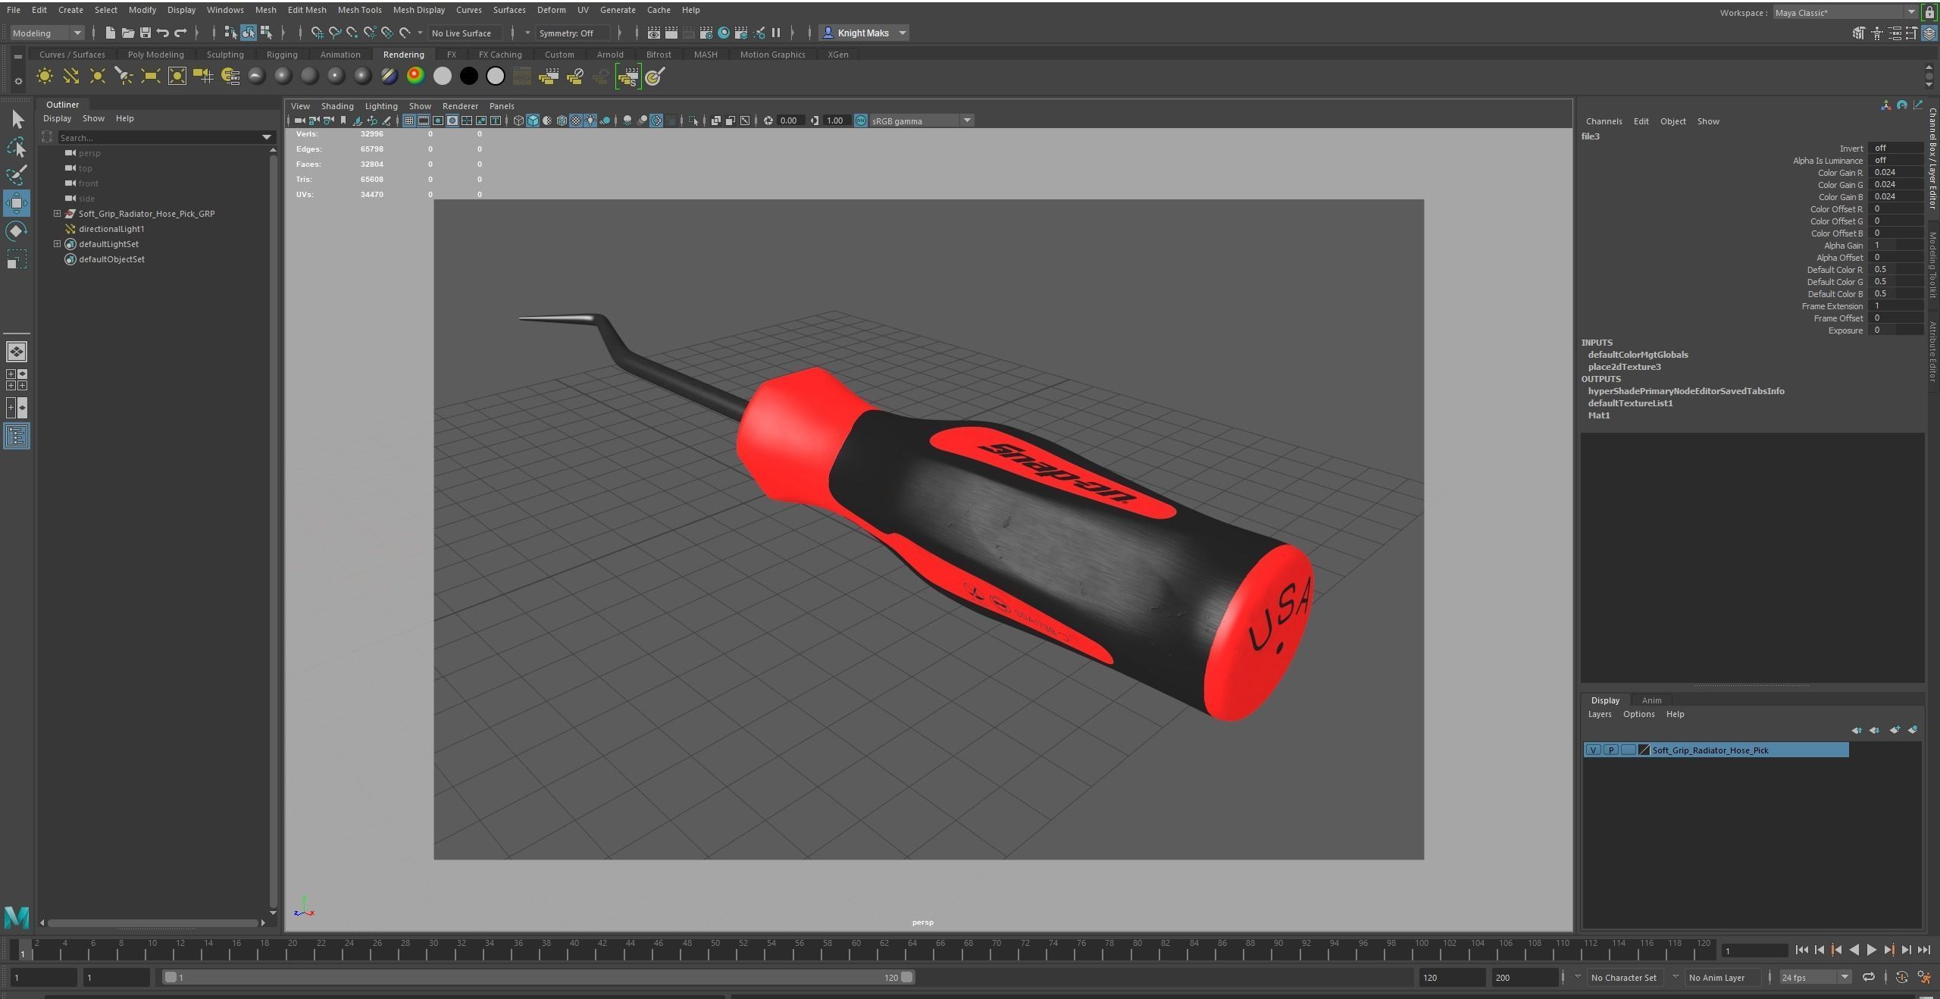Click the Alpha Gain value slider field
This screenshot has height=999, width=1940.
pos(1896,246)
